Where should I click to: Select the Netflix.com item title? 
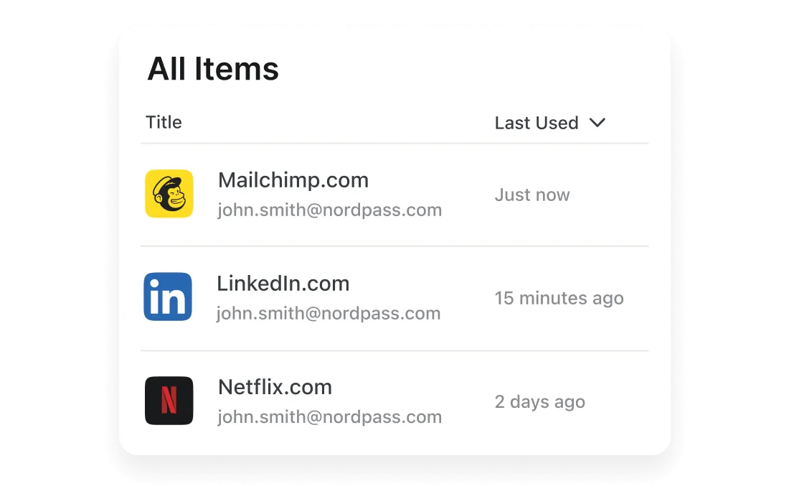pos(275,387)
